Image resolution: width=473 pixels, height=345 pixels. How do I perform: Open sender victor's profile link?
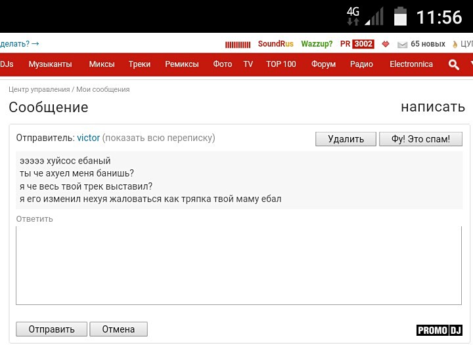[x=89, y=138]
